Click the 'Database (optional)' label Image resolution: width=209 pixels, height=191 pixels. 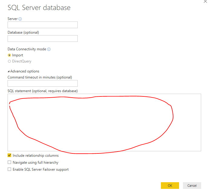(x=23, y=32)
